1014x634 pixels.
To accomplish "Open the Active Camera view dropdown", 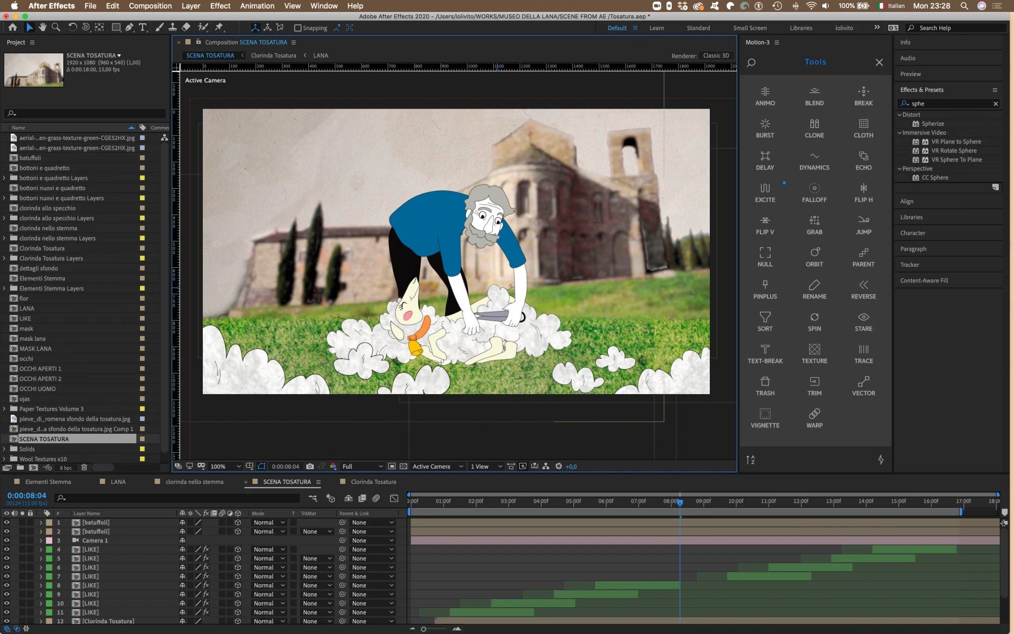I will click(438, 466).
